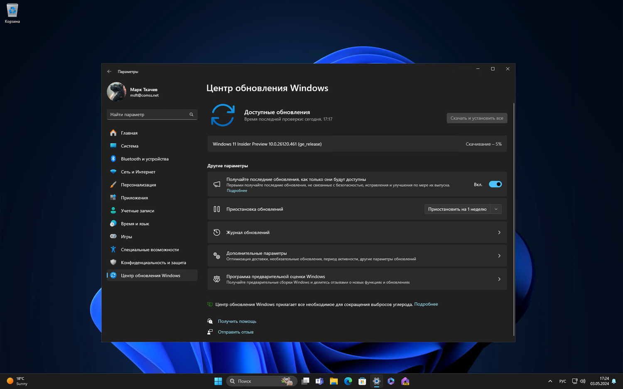This screenshot has width=623, height=389.
Task: Open the user profile avatar picture
Action: point(116,92)
